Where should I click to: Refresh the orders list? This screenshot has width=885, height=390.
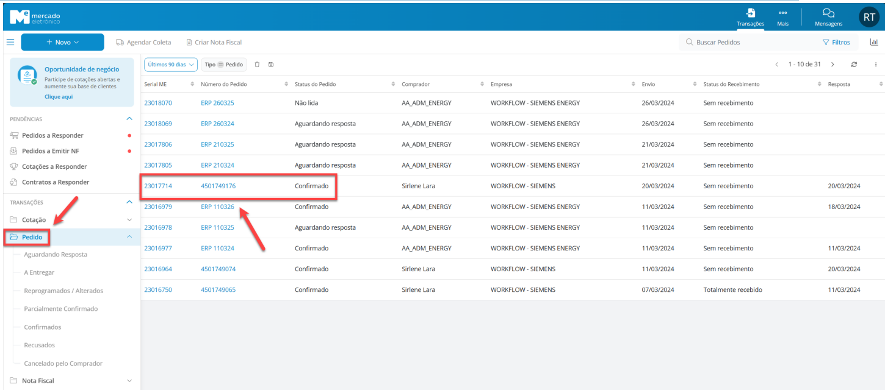(x=854, y=65)
